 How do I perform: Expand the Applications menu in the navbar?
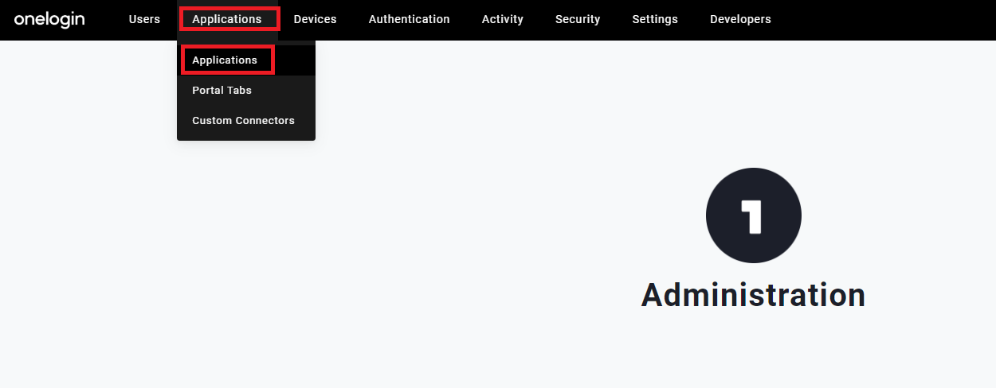pos(227,19)
